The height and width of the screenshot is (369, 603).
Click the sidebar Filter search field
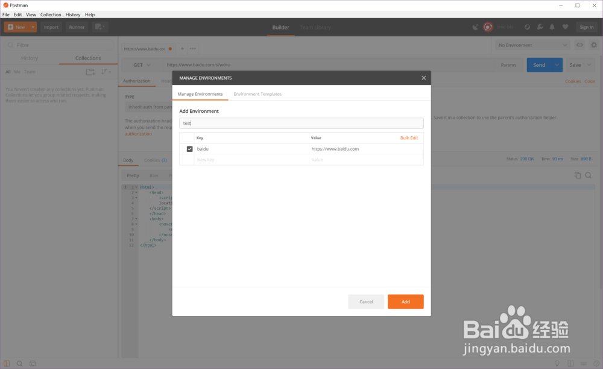(x=59, y=45)
